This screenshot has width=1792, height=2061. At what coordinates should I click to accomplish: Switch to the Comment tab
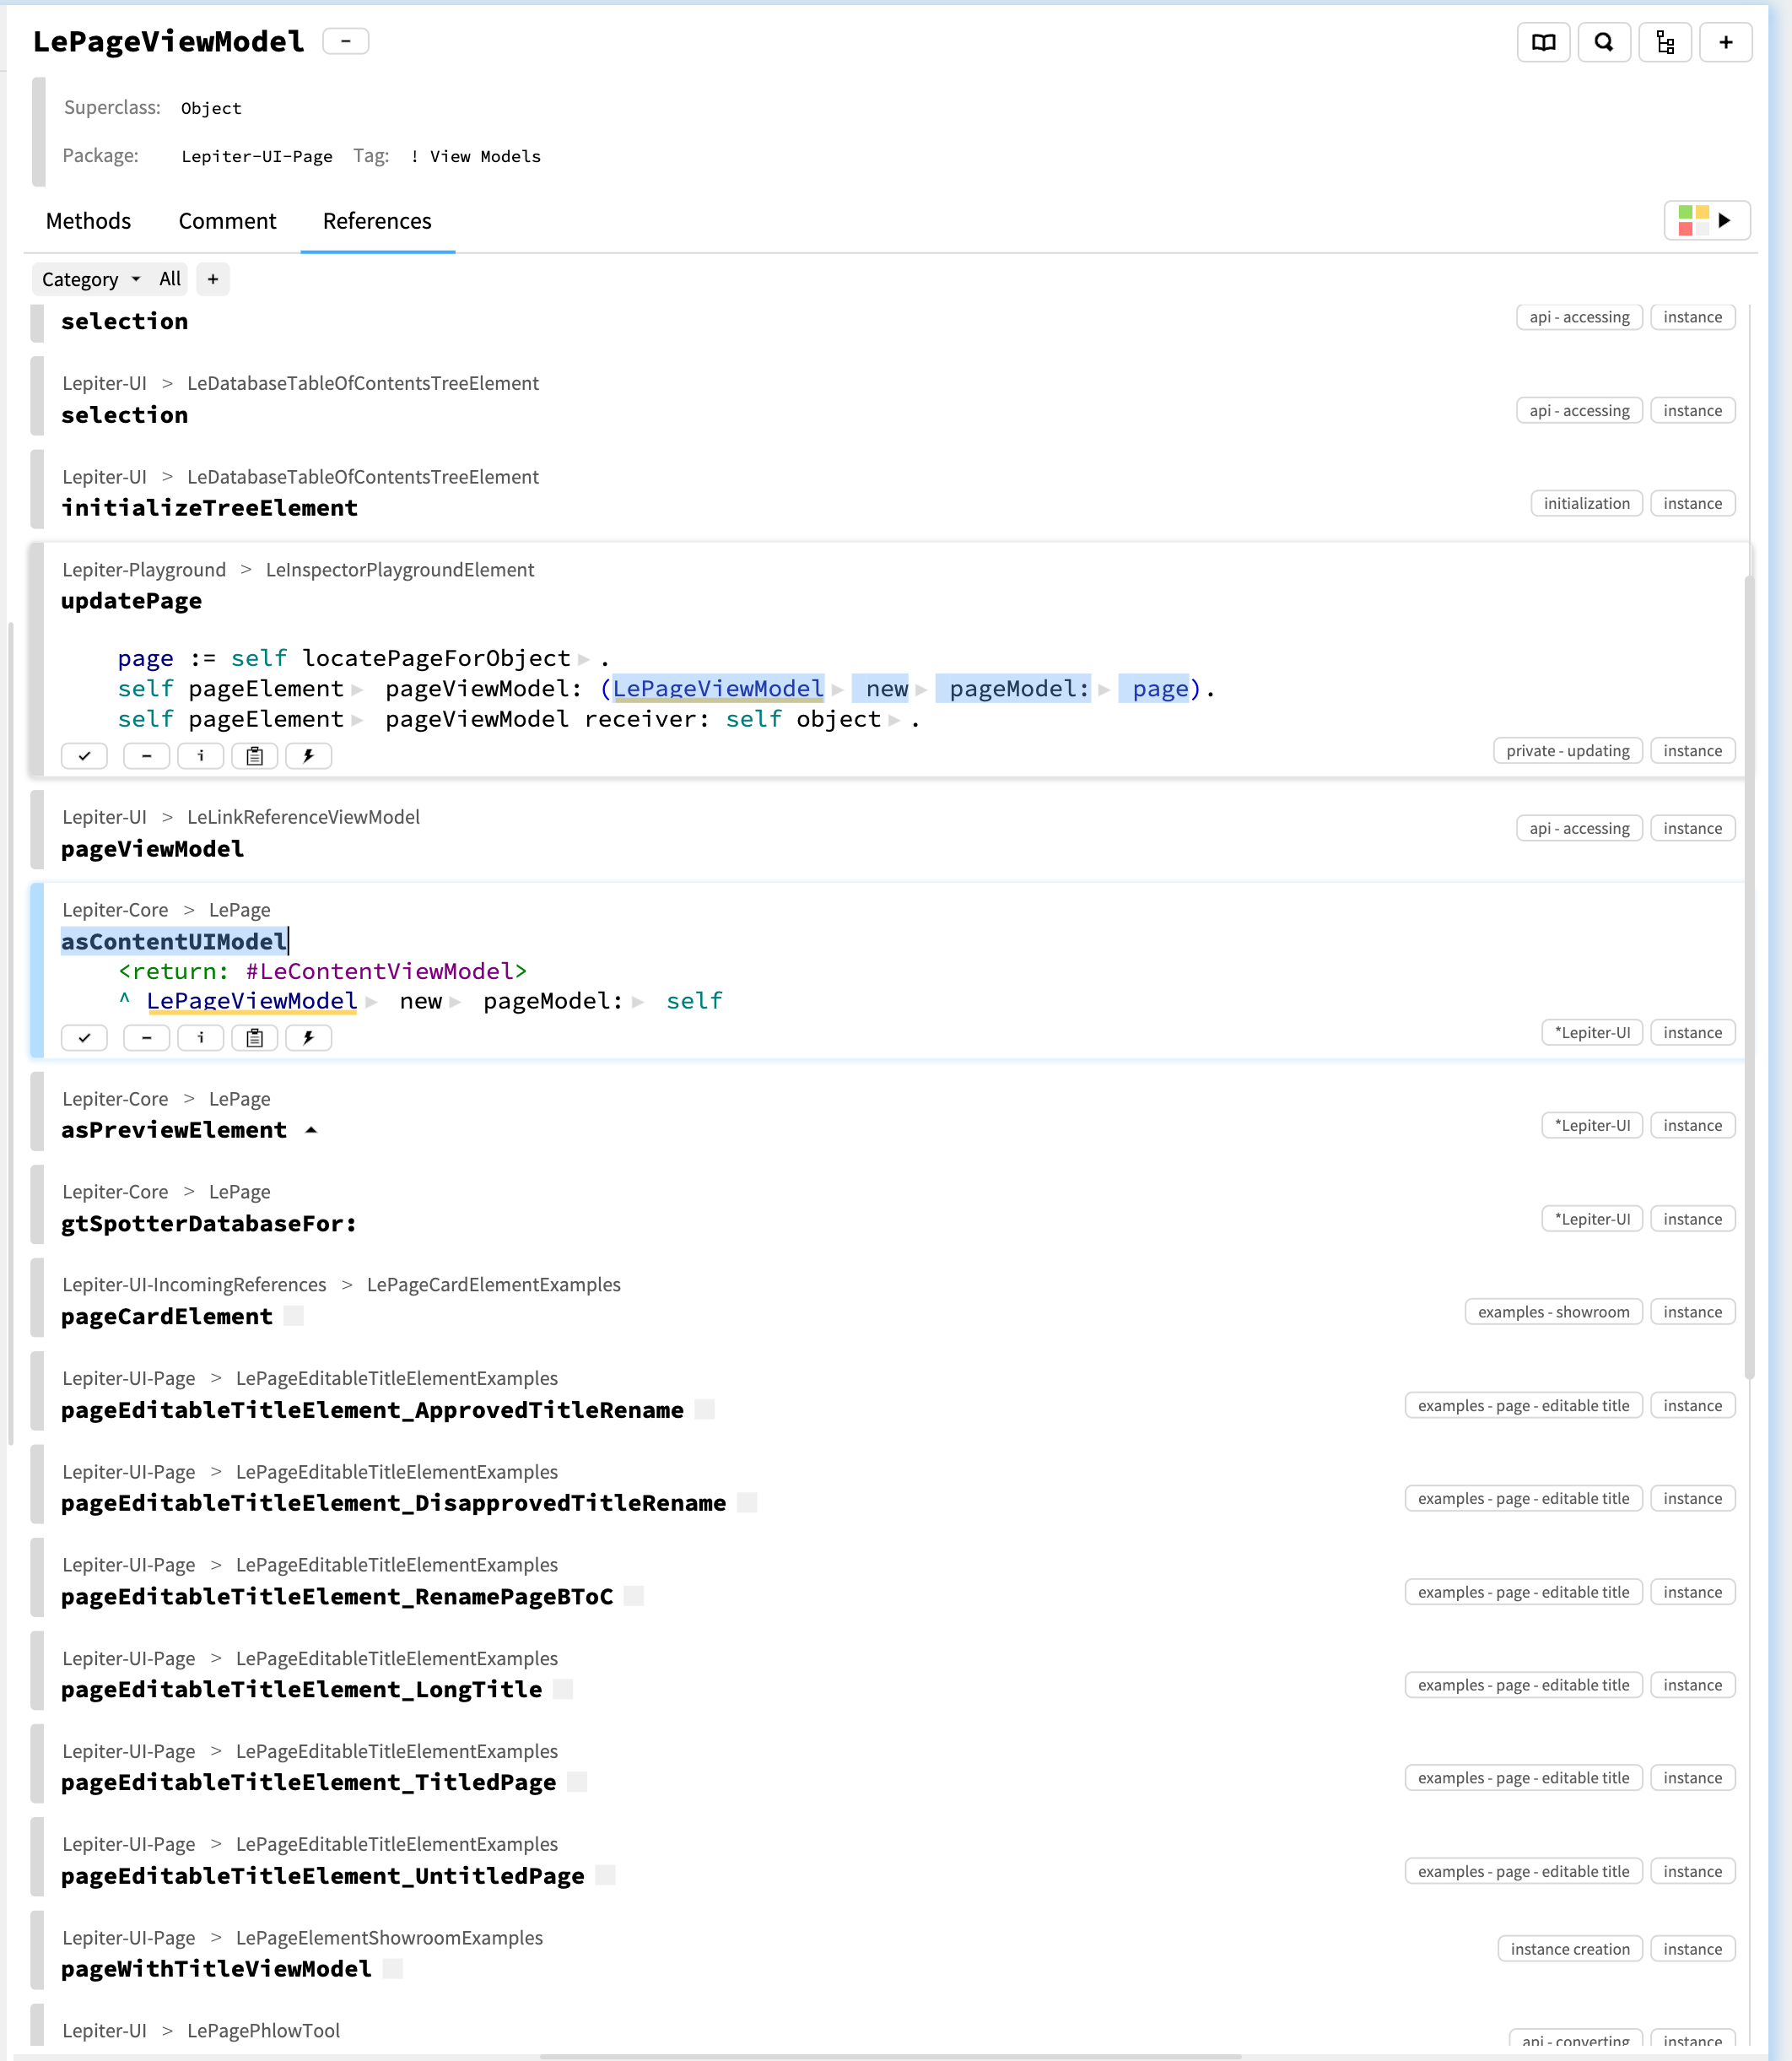[x=227, y=221]
